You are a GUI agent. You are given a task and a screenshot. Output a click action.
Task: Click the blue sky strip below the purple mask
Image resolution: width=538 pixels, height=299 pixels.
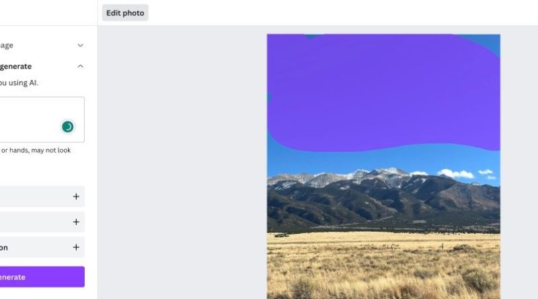[x=383, y=159]
